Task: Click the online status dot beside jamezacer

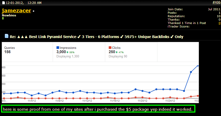Action: pos(34,11)
